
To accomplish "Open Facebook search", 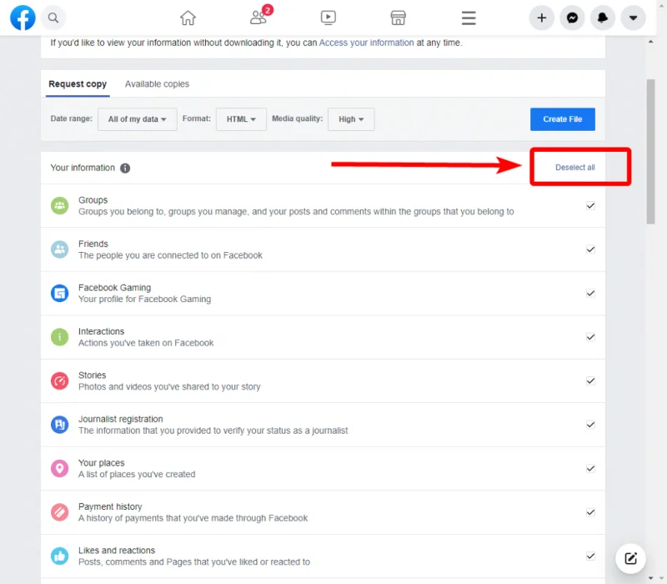I will (53, 18).
